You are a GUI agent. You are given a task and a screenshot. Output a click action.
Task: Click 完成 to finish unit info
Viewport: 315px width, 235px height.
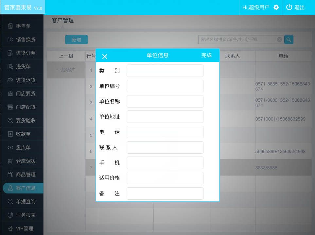[206, 55]
